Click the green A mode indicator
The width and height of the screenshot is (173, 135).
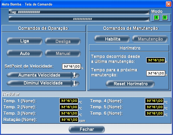click(x=156, y=18)
